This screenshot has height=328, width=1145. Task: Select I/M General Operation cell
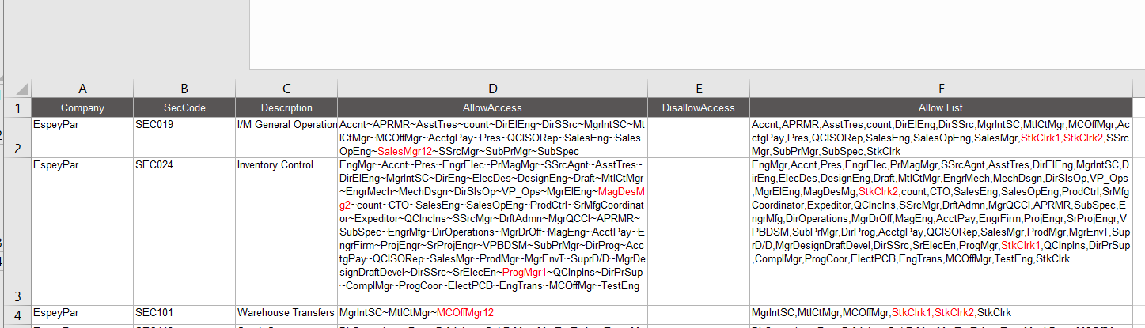[x=286, y=137]
